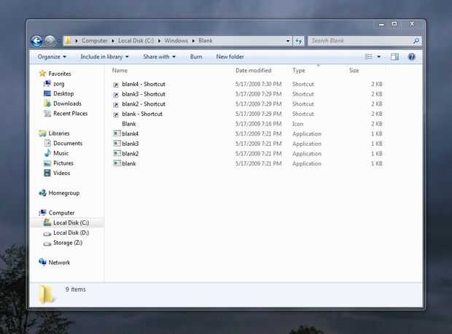
Task: Click the Local Disk (D:) drive icon
Action: tap(47, 233)
